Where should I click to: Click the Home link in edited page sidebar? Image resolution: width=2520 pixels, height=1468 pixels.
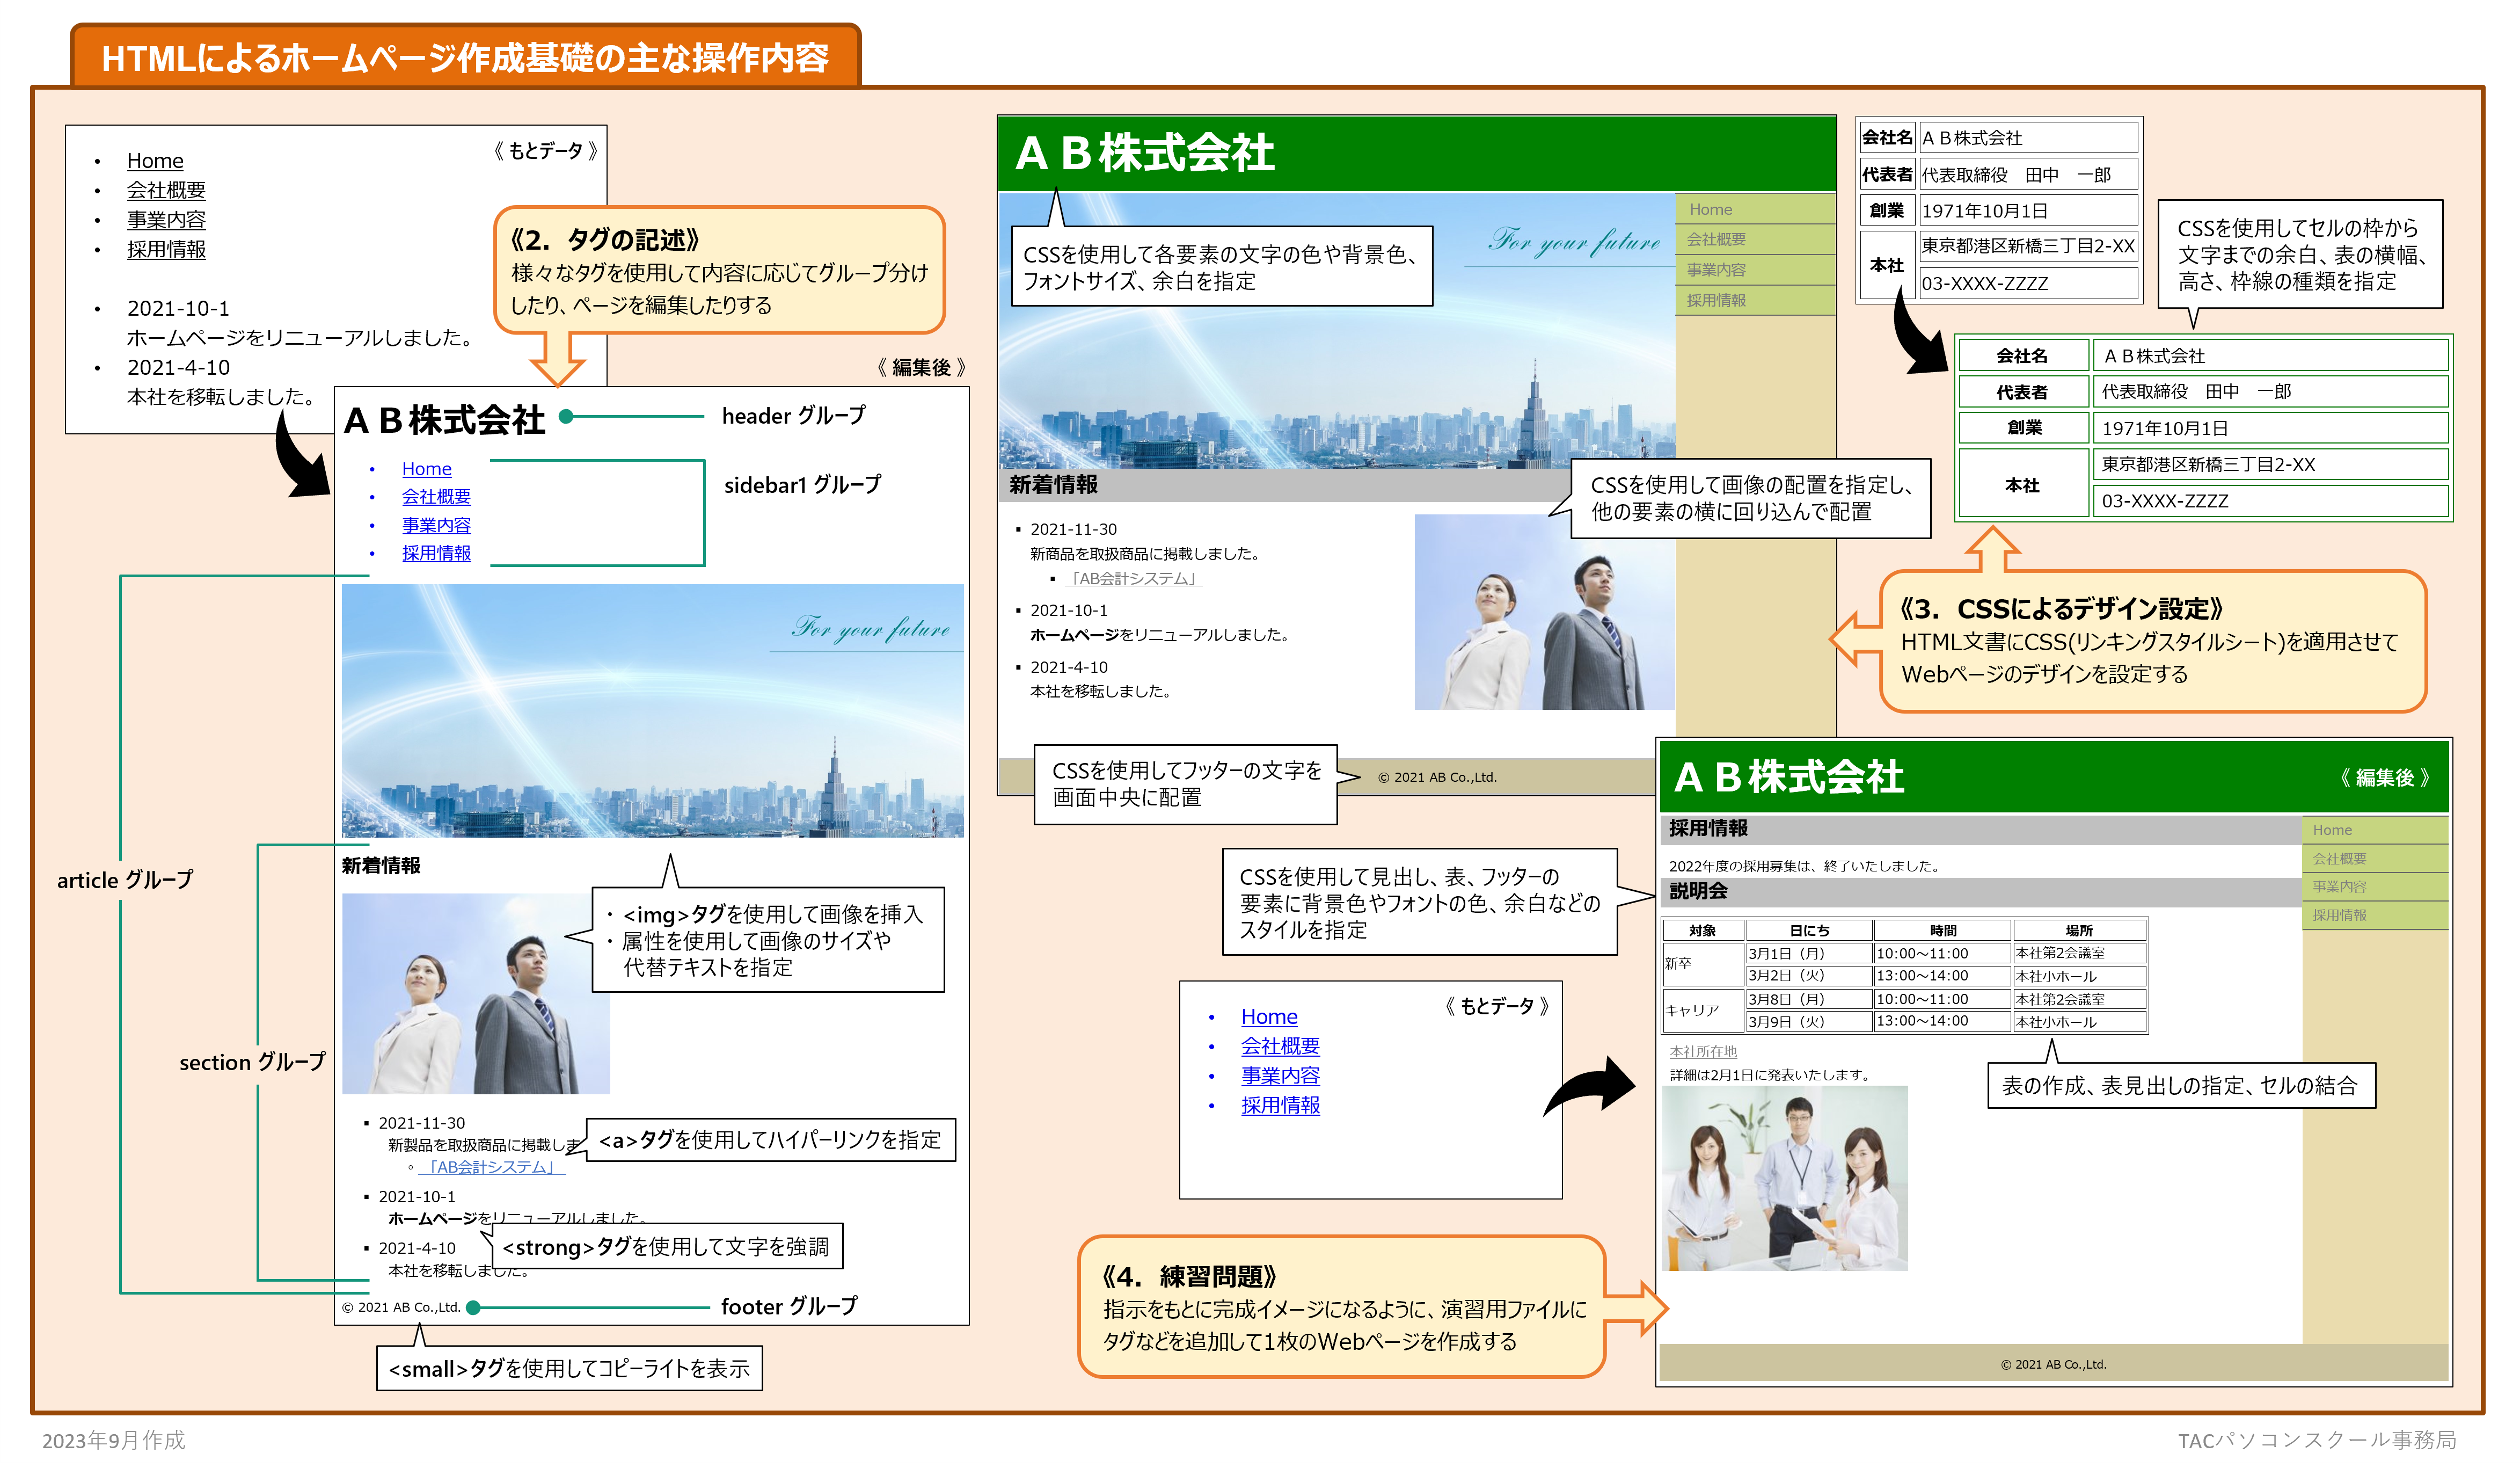(426, 468)
